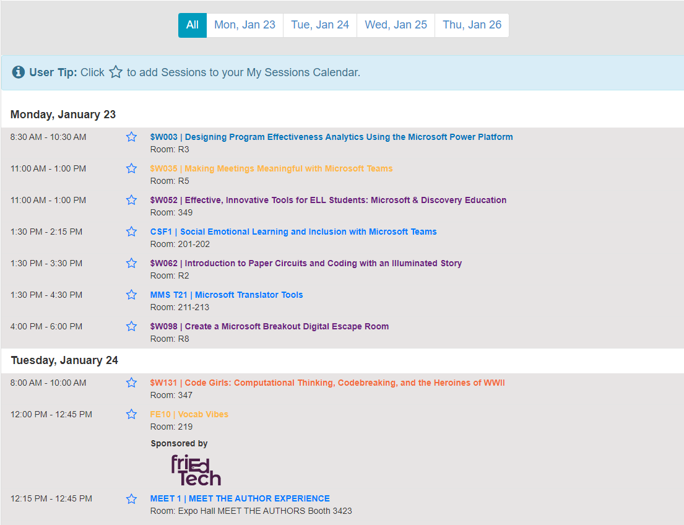Image resolution: width=684 pixels, height=525 pixels.
Task: Open MMS T21 Microsoft Translator Tools link
Action: [227, 295]
